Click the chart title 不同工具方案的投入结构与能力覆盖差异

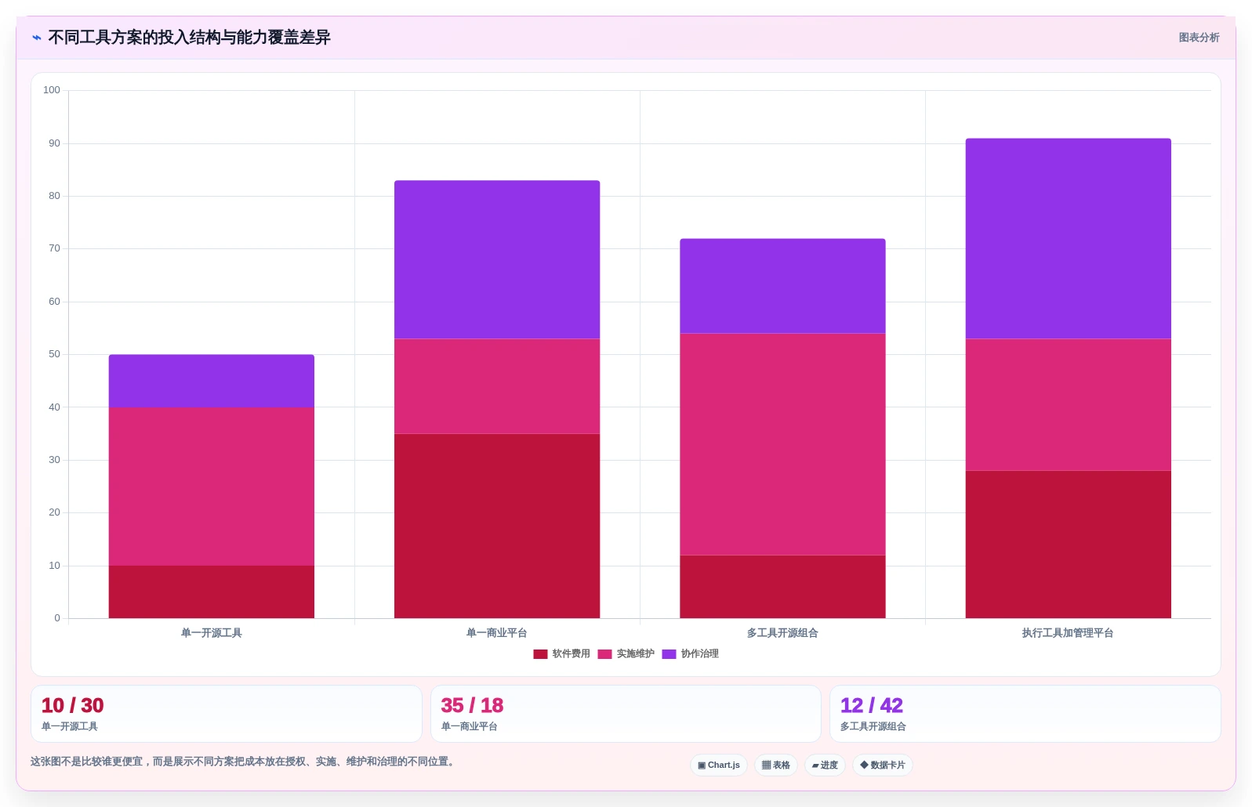click(189, 38)
